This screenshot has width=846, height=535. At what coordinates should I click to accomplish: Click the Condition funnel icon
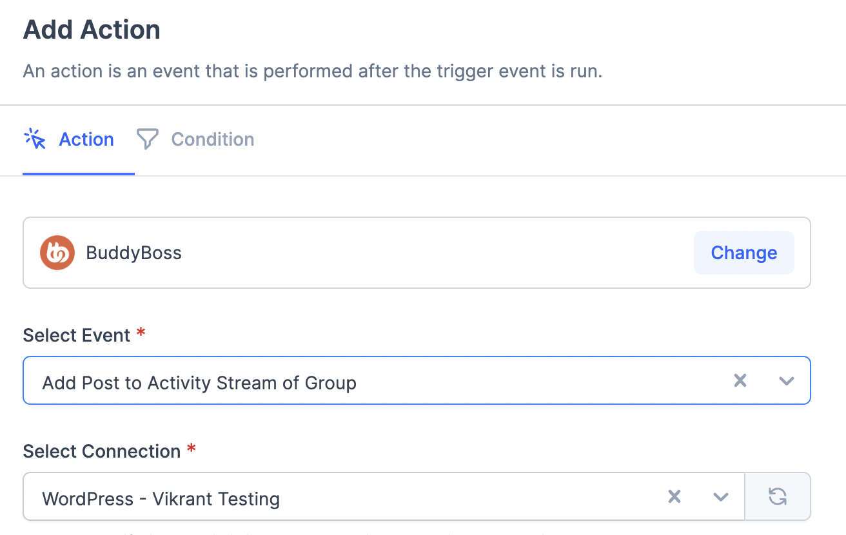pyautogui.click(x=148, y=139)
